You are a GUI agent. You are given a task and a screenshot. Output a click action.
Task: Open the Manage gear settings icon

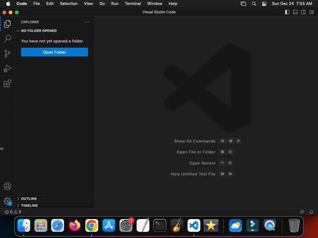point(7,201)
